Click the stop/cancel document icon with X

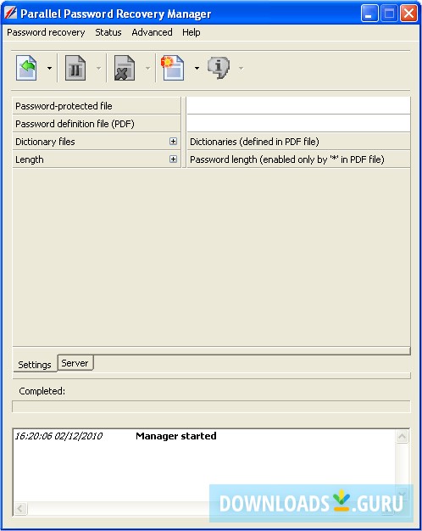click(125, 68)
